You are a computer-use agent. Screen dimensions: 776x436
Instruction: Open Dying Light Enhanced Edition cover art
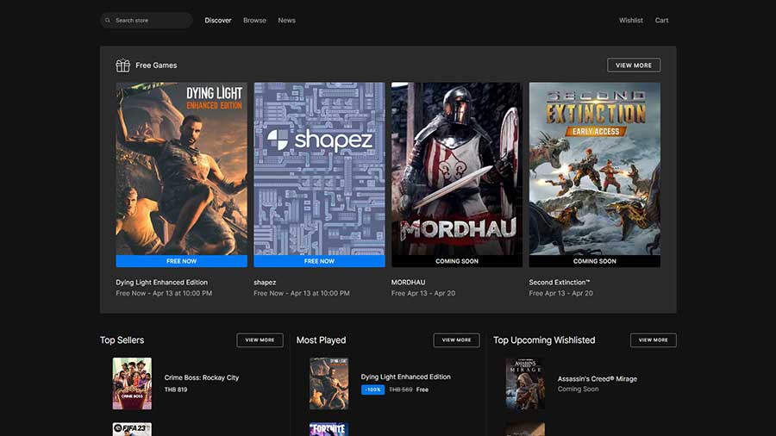pyautogui.click(x=182, y=169)
